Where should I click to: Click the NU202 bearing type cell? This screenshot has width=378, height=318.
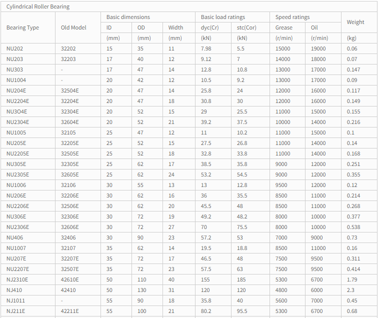point(14,48)
